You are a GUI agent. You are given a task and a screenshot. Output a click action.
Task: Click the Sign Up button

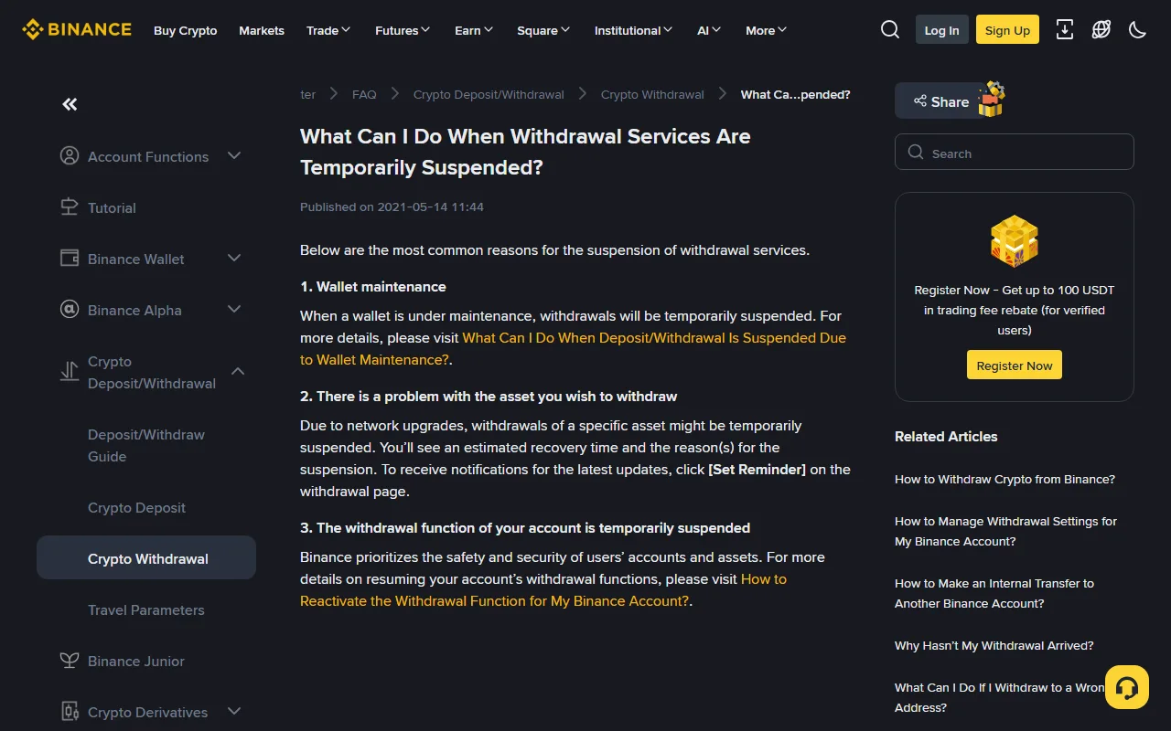(x=1007, y=30)
